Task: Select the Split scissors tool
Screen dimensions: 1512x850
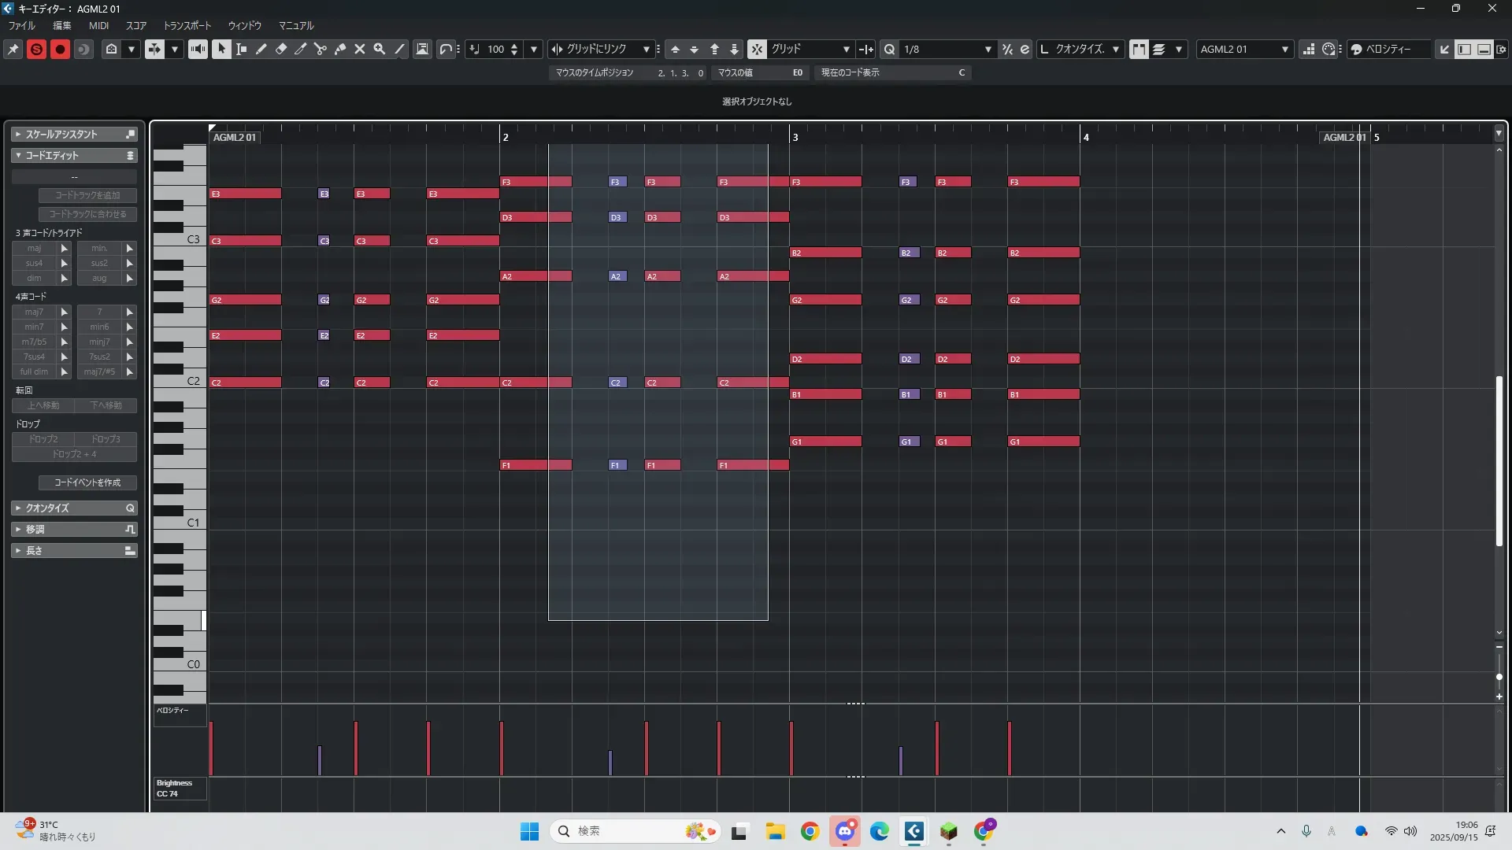Action: click(321, 49)
